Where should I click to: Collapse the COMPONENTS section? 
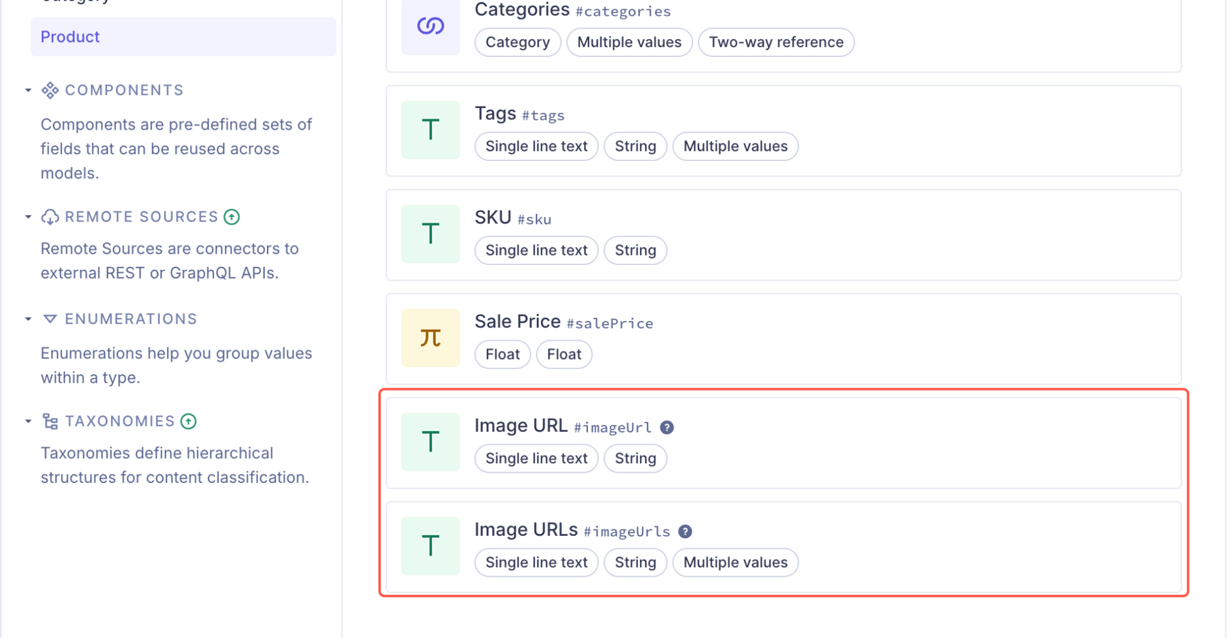pos(28,90)
